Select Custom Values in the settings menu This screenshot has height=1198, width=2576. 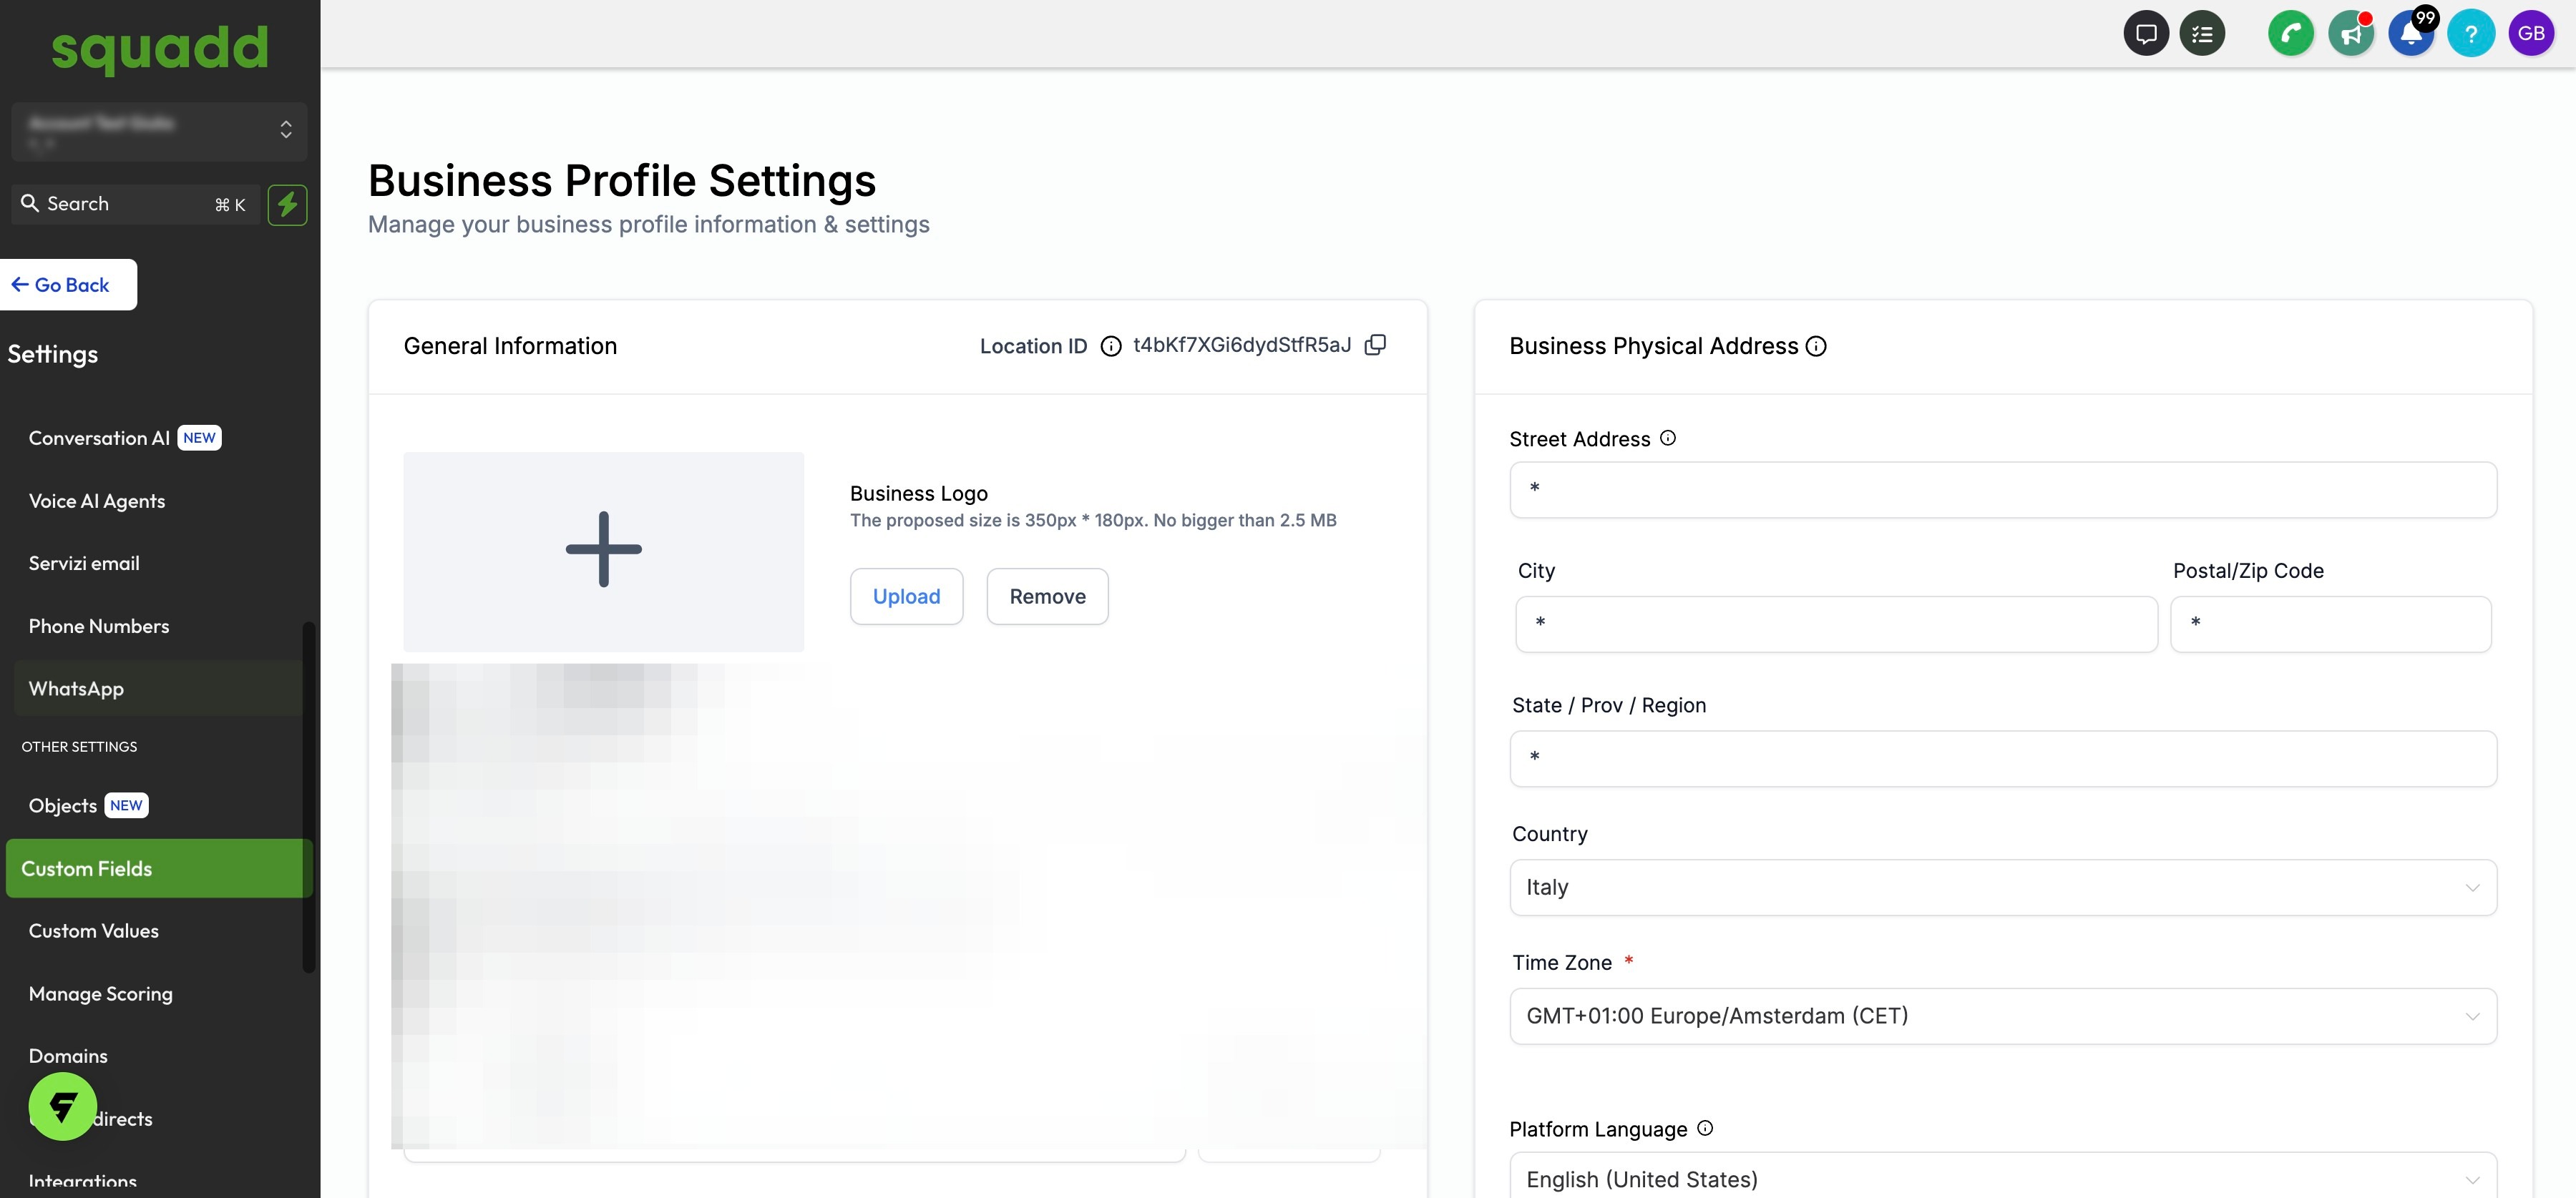(x=93, y=931)
